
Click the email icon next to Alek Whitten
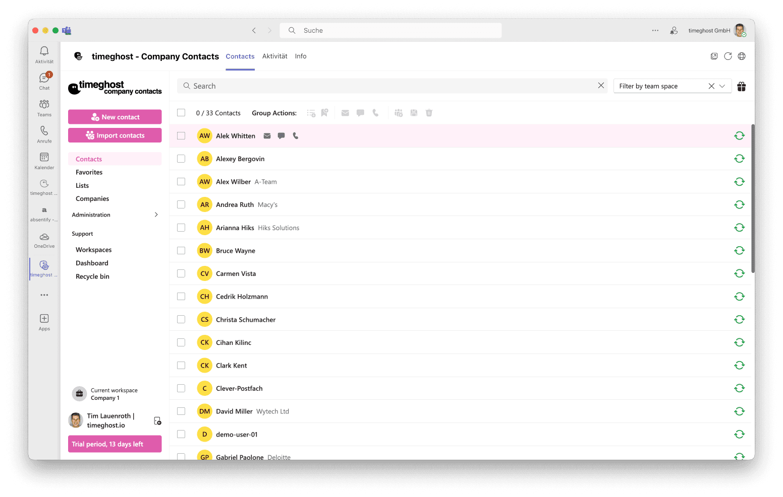[267, 136]
